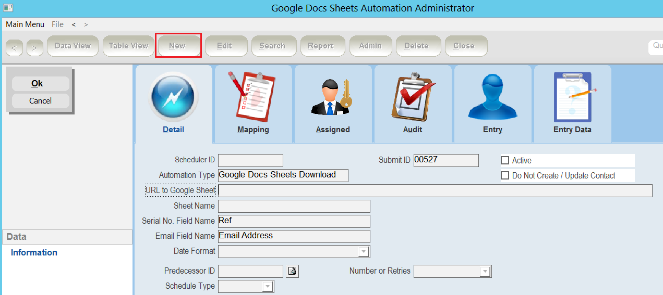Open the Assigned person-with-key icon
The height and width of the screenshot is (295, 663).
click(332, 97)
